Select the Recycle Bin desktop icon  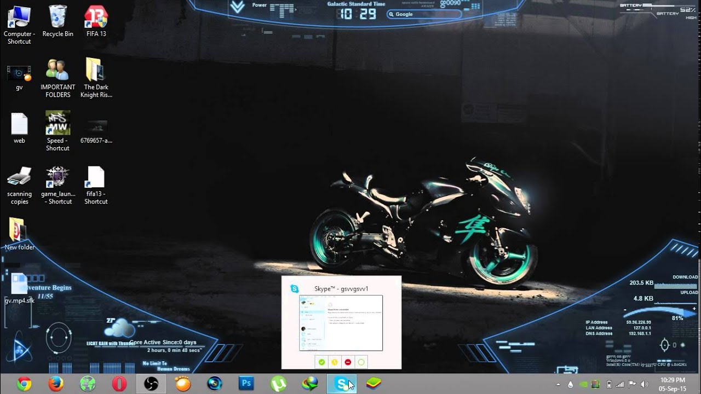58,22
